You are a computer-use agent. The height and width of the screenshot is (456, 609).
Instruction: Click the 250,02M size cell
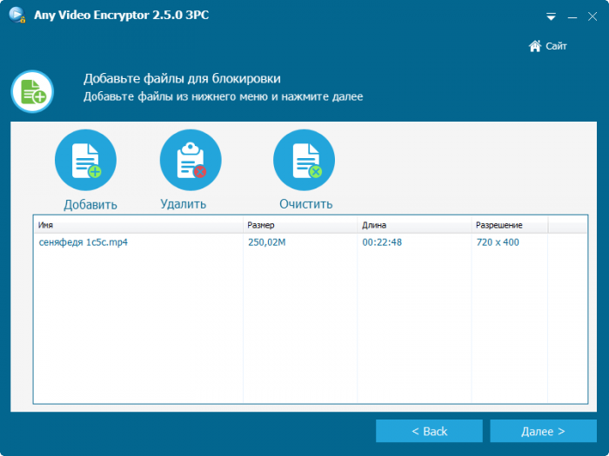tap(267, 242)
